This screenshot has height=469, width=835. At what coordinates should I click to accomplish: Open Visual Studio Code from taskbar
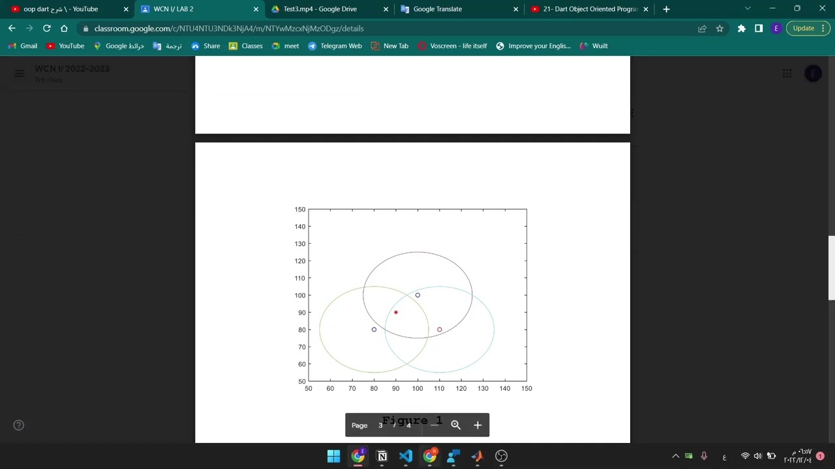pos(406,456)
